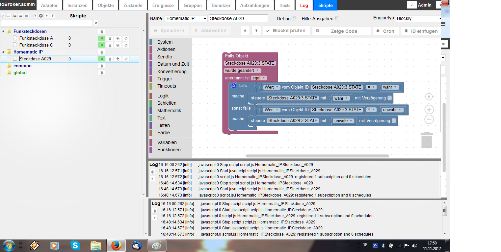
Task: Download the upper log via its arrow icon
Action: click(152, 179)
